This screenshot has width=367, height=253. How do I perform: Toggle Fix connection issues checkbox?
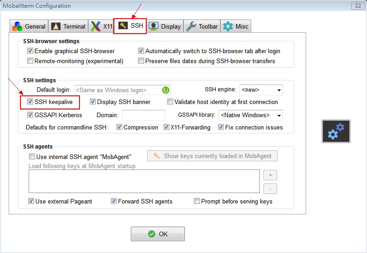[221, 127]
